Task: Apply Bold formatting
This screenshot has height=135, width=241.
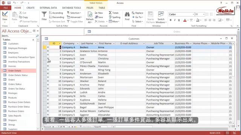Action: [x=171, y=20]
